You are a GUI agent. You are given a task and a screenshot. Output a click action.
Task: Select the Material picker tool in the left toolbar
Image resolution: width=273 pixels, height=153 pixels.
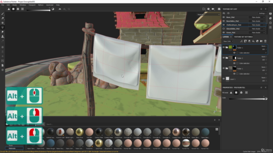pos(3,41)
